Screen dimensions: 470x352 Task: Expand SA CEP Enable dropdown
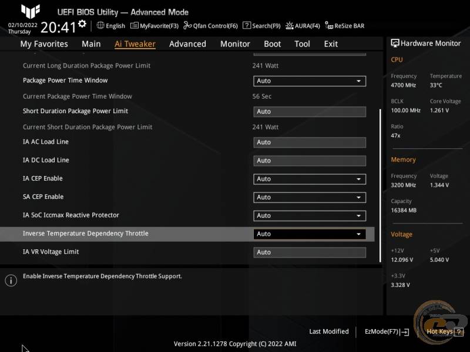(x=310, y=197)
